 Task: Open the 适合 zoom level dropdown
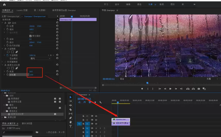(x=125, y=79)
